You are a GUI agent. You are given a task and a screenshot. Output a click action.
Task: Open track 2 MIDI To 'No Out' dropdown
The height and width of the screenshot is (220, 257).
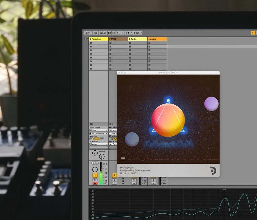(113, 144)
